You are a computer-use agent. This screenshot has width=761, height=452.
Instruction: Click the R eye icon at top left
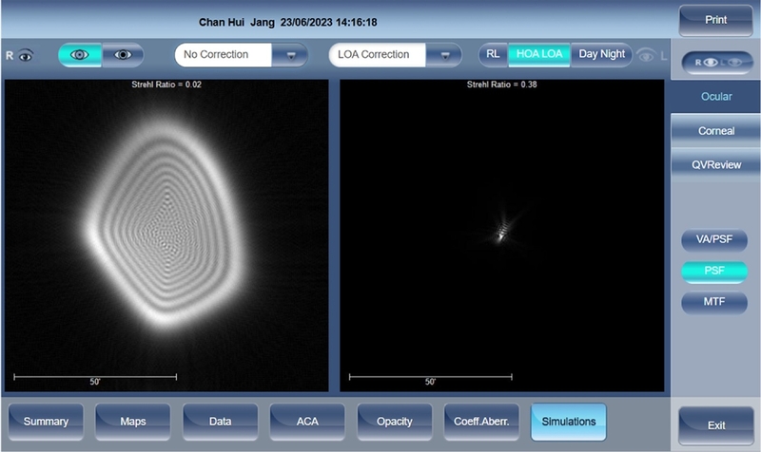(19, 55)
